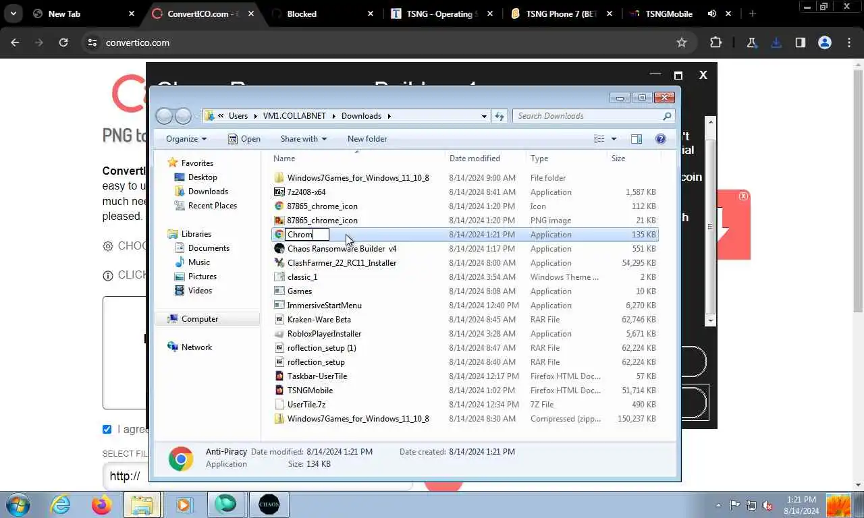The width and height of the screenshot is (864, 518).
Task: Click the Windows Explorer taskbar icon
Action: tap(142, 505)
